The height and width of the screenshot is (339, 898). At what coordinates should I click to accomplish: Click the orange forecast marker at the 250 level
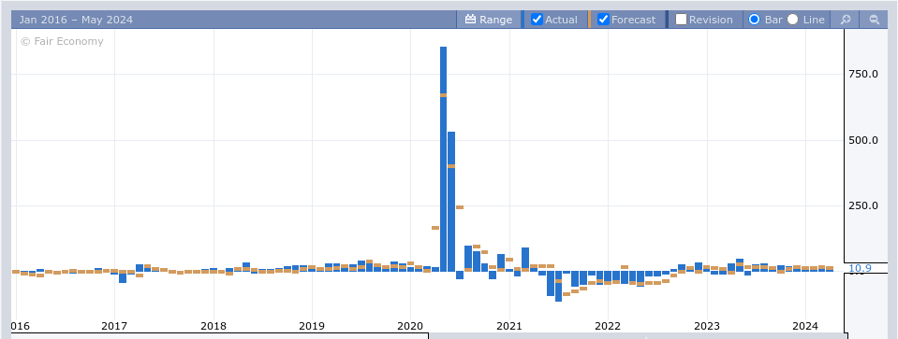click(460, 207)
